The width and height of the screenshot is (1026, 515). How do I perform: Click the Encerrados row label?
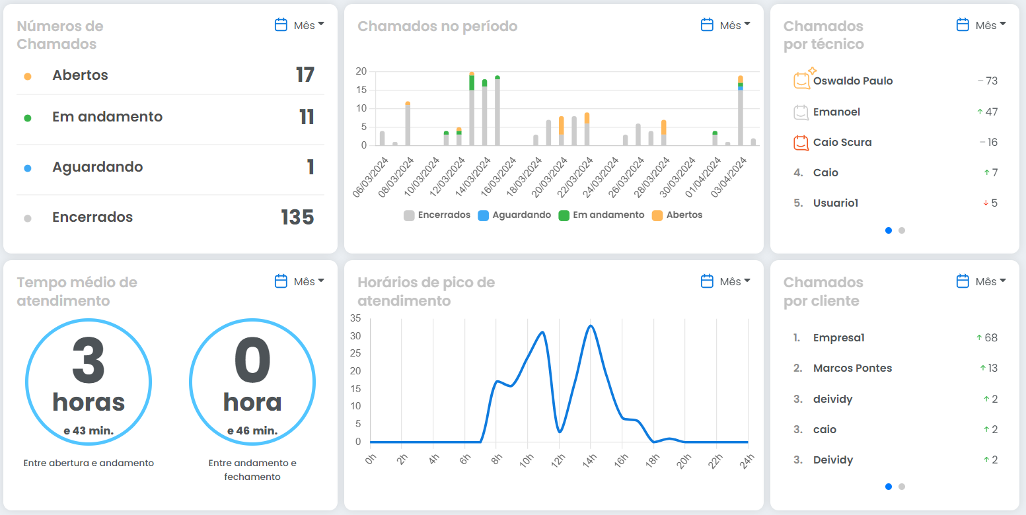[x=92, y=217]
